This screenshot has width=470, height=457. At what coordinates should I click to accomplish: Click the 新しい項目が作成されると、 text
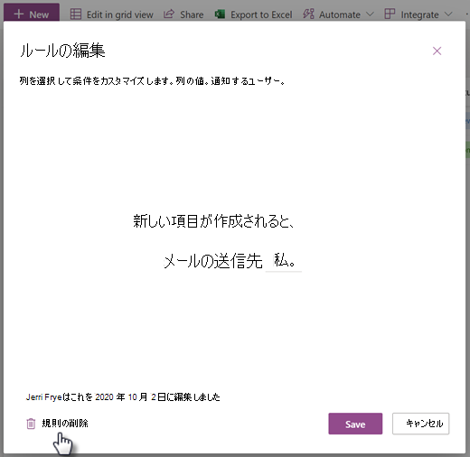pos(213,221)
